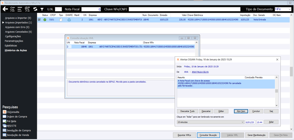This screenshot has width=294, height=140.
Task: Click the snooze date field 10/01/25
Action: [x=250, y=122]
